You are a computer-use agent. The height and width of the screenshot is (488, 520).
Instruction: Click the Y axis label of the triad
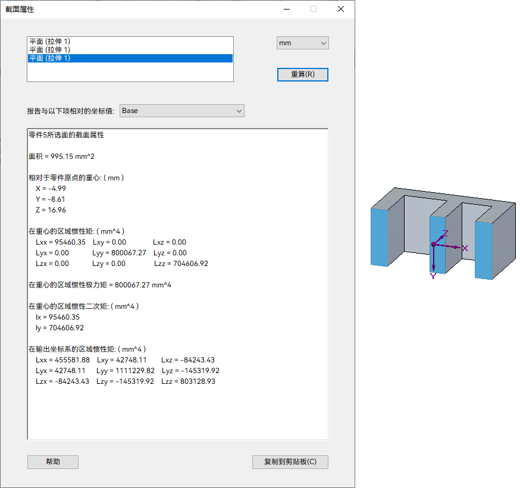tap(433, 276)
